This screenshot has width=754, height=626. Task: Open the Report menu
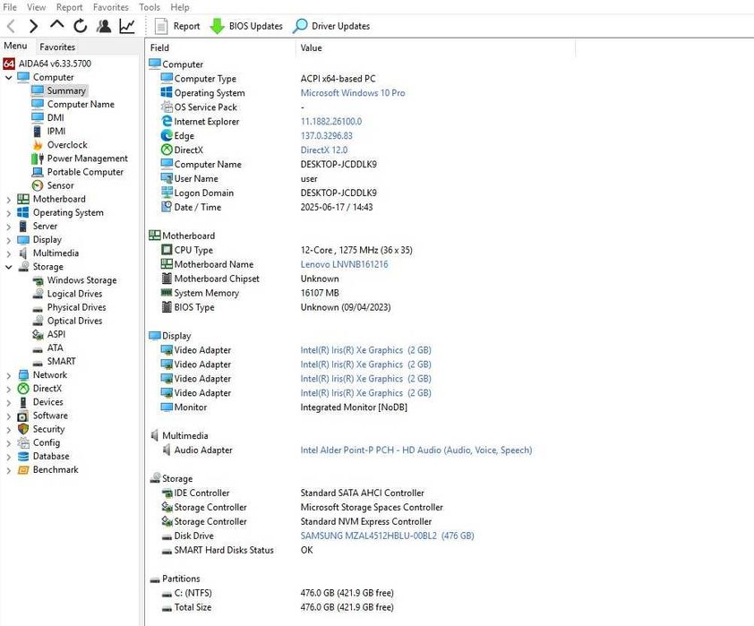click(69, 7)
